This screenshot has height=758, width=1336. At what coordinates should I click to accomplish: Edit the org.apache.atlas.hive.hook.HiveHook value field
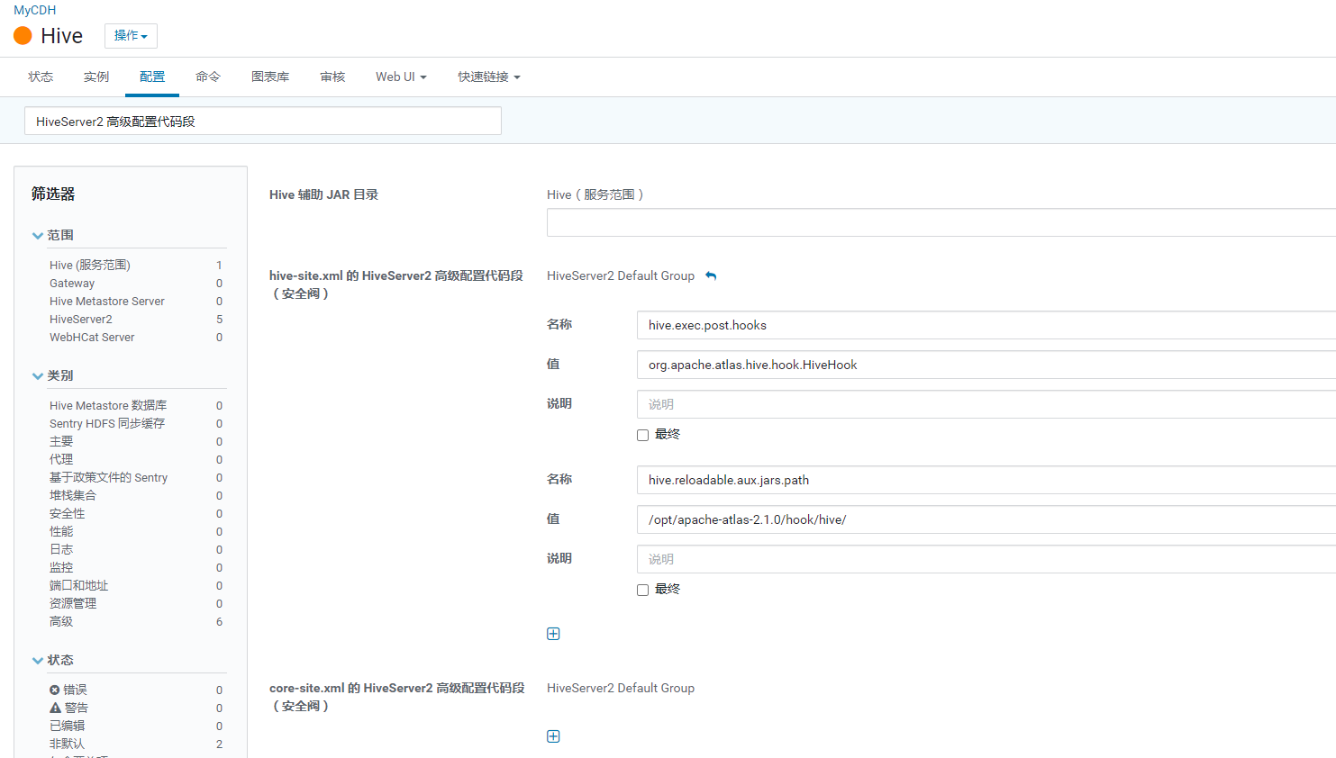pos(986,365)
